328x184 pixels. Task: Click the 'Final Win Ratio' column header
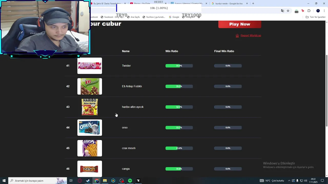coord(224,51)
